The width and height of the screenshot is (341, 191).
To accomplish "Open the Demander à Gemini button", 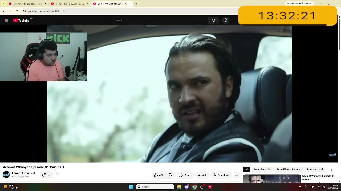I will [299, 4].
